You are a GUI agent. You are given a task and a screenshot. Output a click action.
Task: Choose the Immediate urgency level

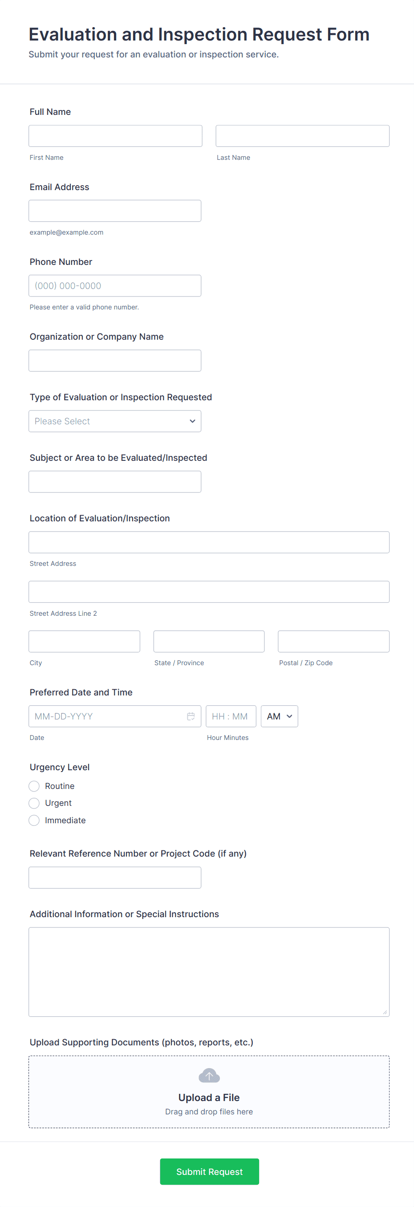point(34,821)
